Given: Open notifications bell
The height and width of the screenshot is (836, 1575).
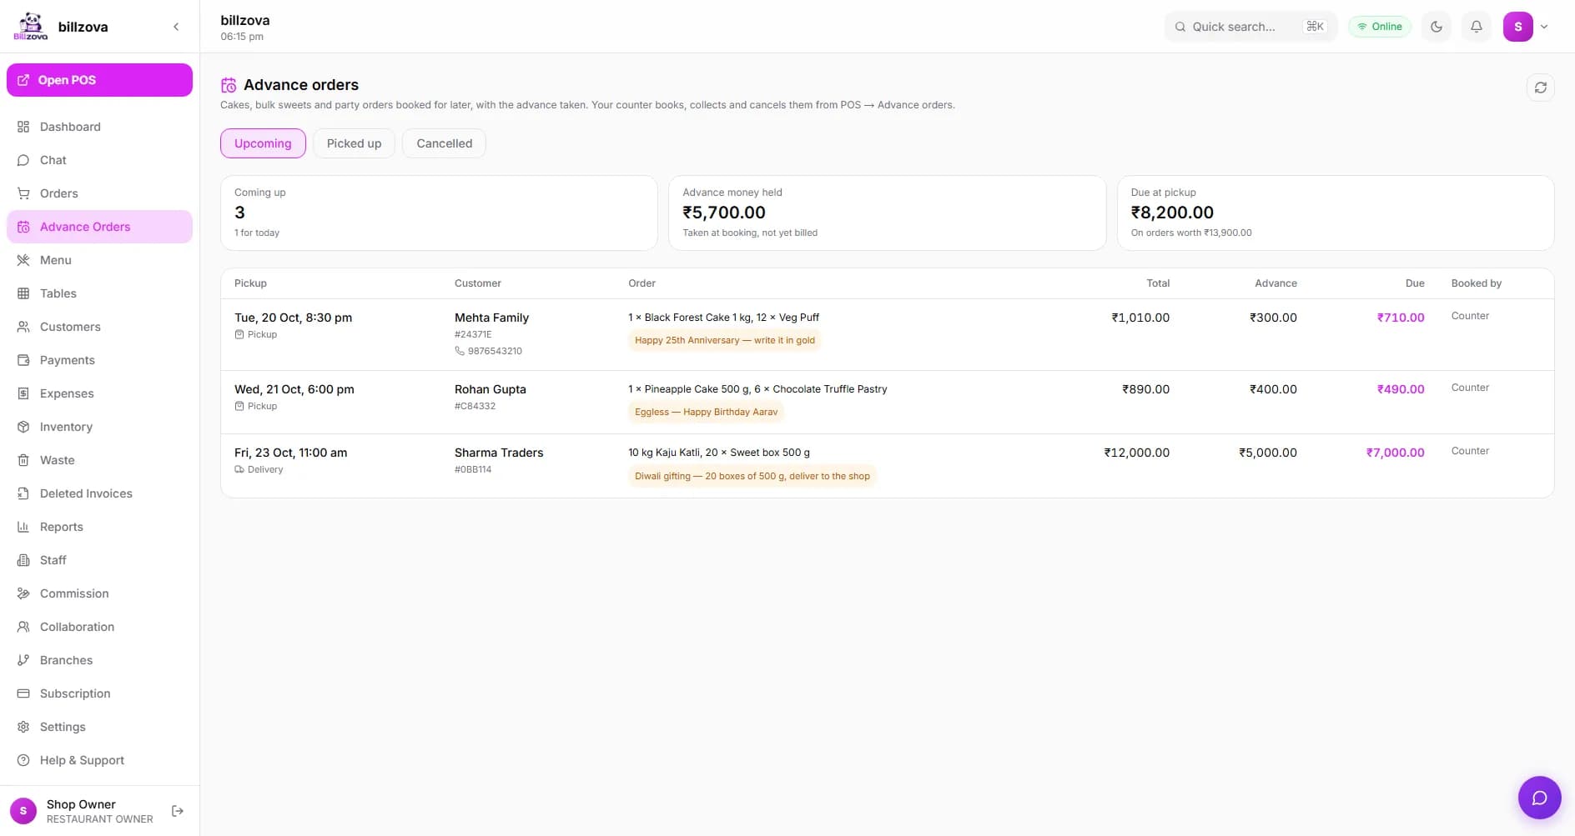Looking at the screenshot, I should click(1477, 27).
